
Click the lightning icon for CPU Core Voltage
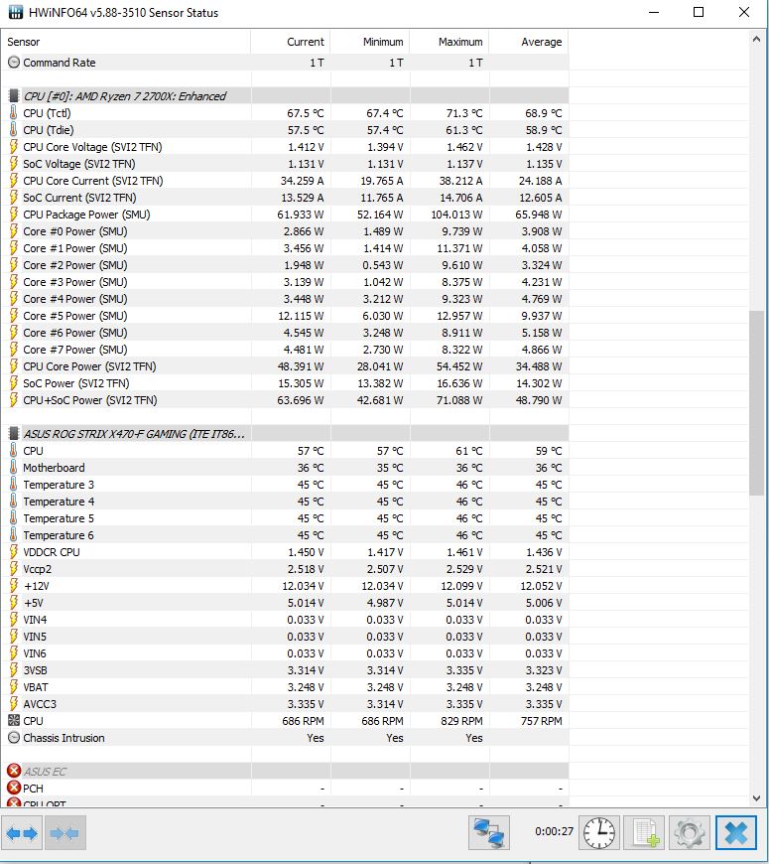(x=14, y=147)
